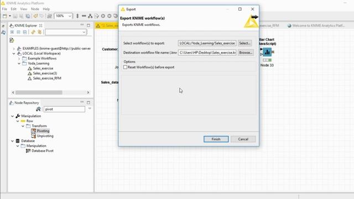Select the Sales_exercise_RFM workflow in the explorer
The image size is (354, 199).
(x=47, y=78)
